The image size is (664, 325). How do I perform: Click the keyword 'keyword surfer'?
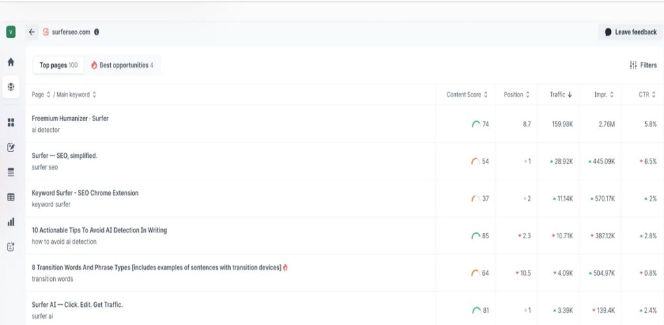[51, 204]
